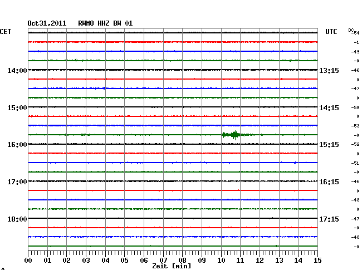Image resolution: width=362 pixels, height=275 pixels.
Task: Click the Zeit [min] axis title
Action: click(172, 266)
